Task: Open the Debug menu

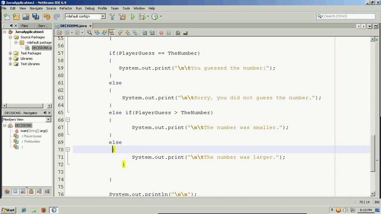Action: (x=90, y=8)
